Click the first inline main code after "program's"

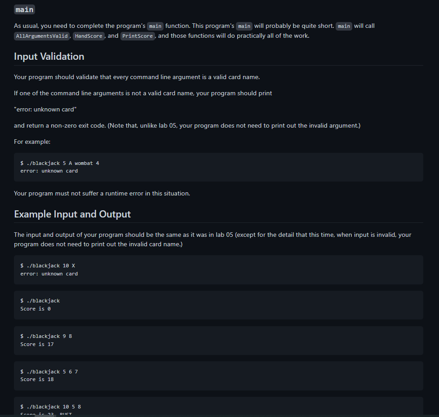[x=155, y=26]
